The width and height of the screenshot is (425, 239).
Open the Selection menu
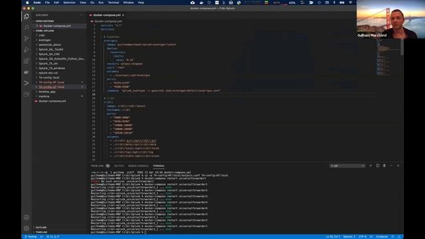click(69, 3)
